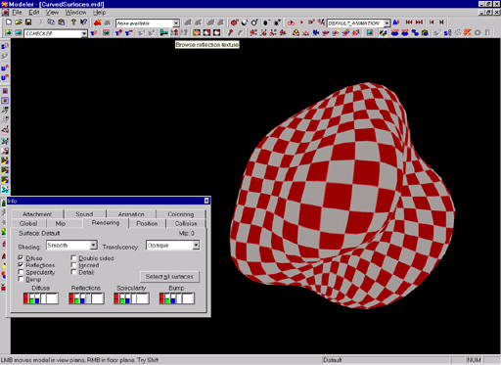501x365 pixels.
Task: Open the Bump color picker
Action: click(177, 298)
